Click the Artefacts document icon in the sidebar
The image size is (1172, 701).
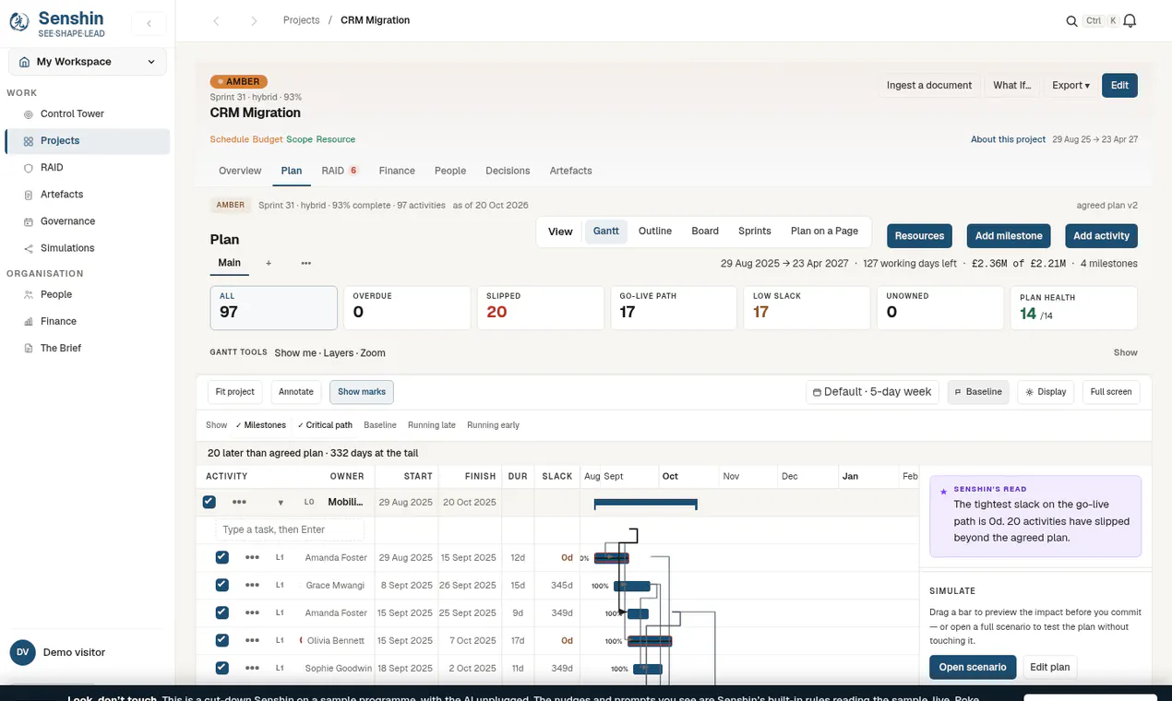pyautogui.click(x=29, y=195)
